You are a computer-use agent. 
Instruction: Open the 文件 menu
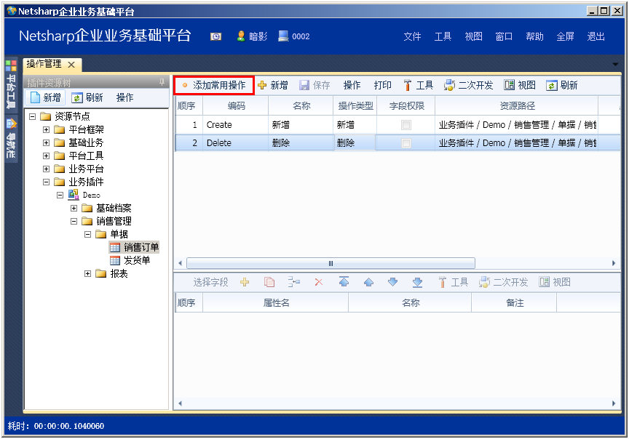412,36
